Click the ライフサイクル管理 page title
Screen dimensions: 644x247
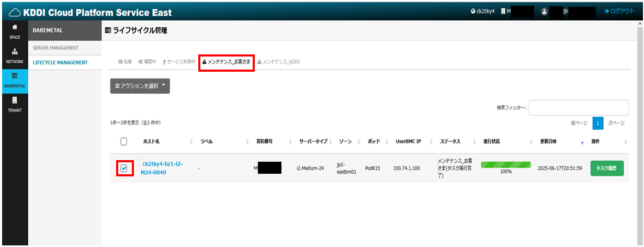click(x=136, y=31)
